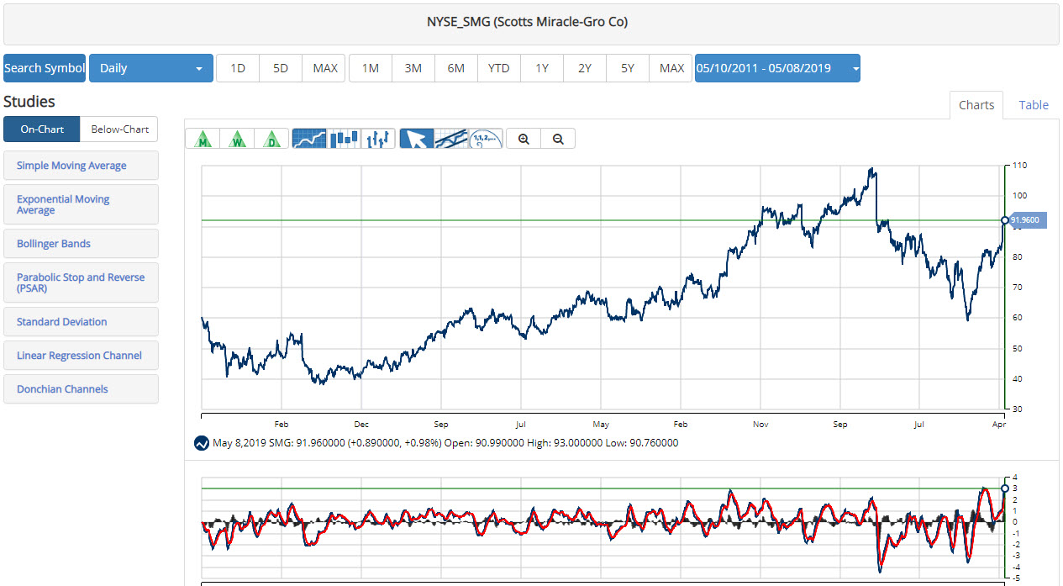This screenshot has height=586, width=1063.
Task: Click the price line handle at 91.9600
Action: click(1005, 220)
